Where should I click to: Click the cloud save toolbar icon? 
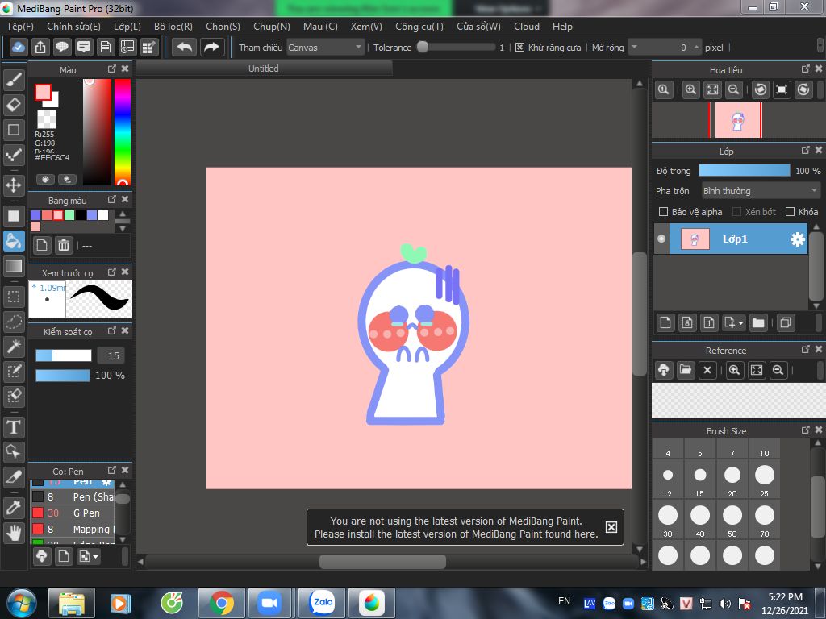click(x=18, y=48)
